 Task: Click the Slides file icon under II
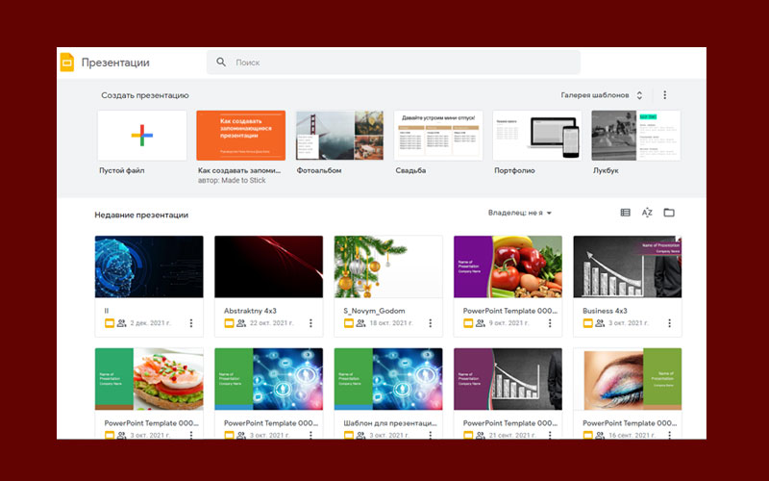point(110,323)
